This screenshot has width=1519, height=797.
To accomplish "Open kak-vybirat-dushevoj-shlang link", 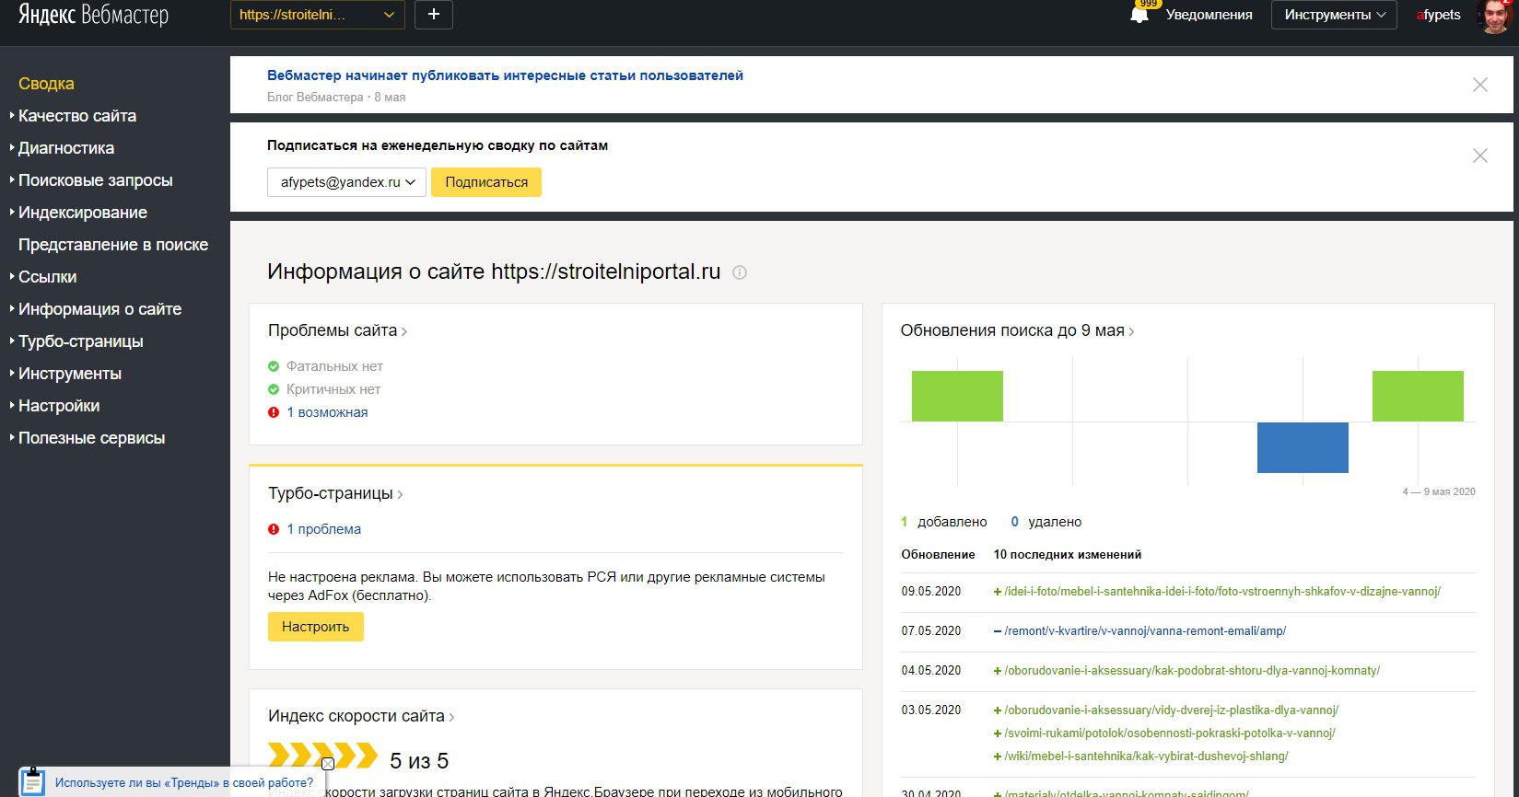I will pos(1146,757).
